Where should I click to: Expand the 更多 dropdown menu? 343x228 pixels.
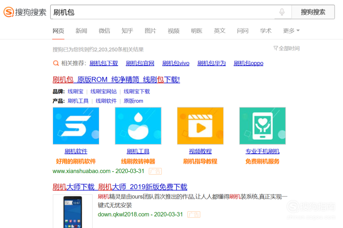[x=291, y=31]
